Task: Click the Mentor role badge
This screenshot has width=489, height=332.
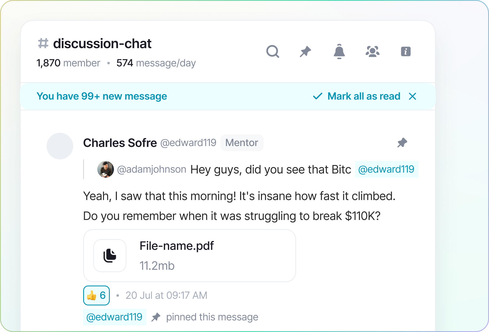Action: click(x=242, y=143)
